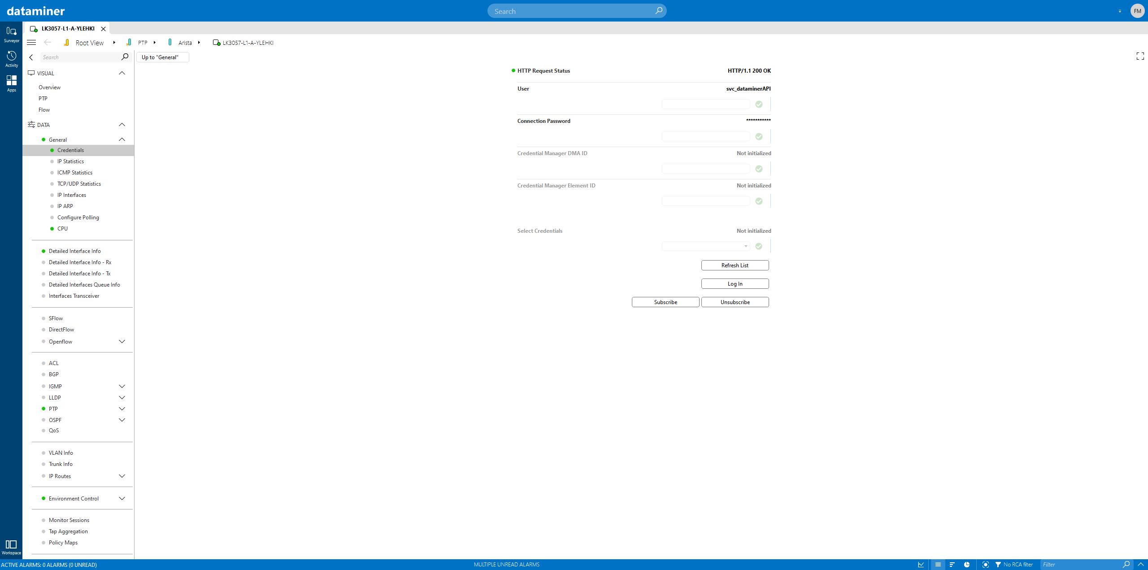Click the focus target icon in alarm bar
The width and height of the screenshot is (1148, 570).
coord(985,565)
